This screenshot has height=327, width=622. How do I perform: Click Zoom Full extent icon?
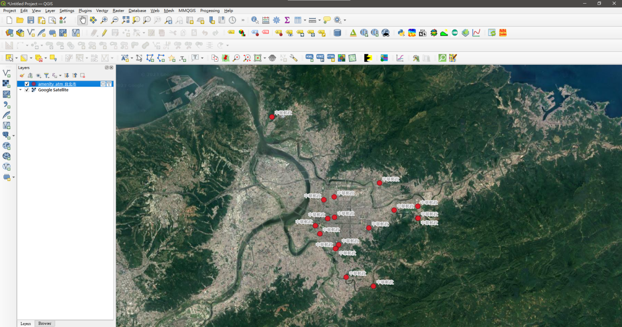click(x=126, y=20)
